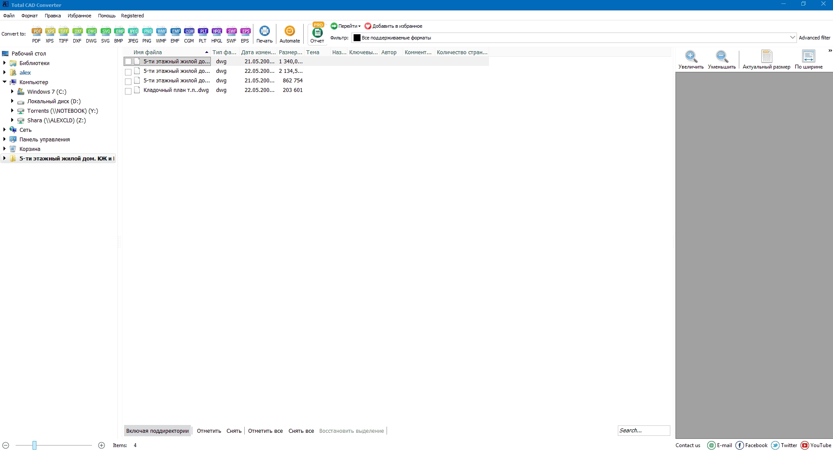Screen dimensions: 833x451
Task: Open the Печать print tool
Action: 264,34
